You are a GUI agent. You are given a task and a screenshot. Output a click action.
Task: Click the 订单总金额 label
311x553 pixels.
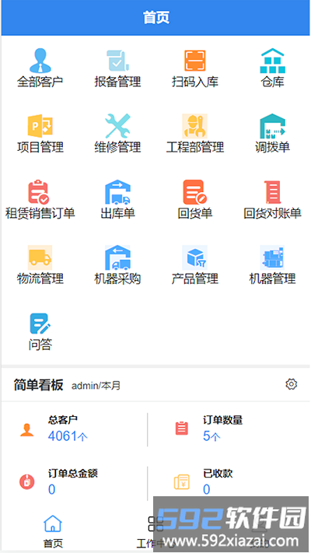72,474
